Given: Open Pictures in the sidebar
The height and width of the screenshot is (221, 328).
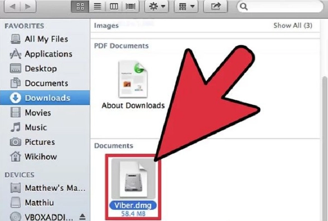Looking at the screenshot, I should (45, 142).
